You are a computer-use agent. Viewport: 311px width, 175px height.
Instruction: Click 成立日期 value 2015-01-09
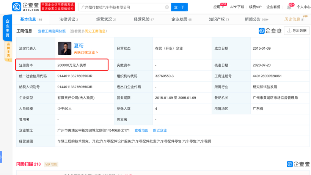coord(262,48)
